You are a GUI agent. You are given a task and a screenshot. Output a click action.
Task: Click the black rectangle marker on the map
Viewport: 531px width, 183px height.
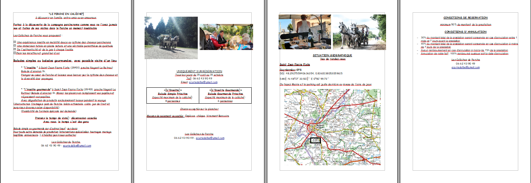tap(315, 140)
